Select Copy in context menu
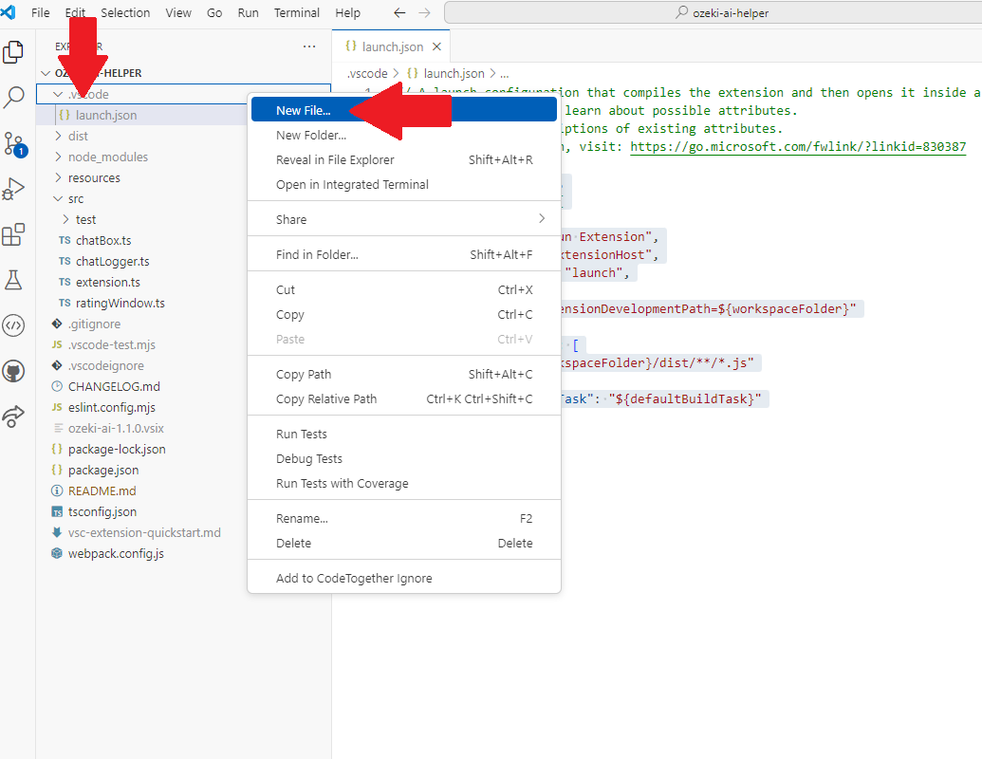 pos(404,314)
